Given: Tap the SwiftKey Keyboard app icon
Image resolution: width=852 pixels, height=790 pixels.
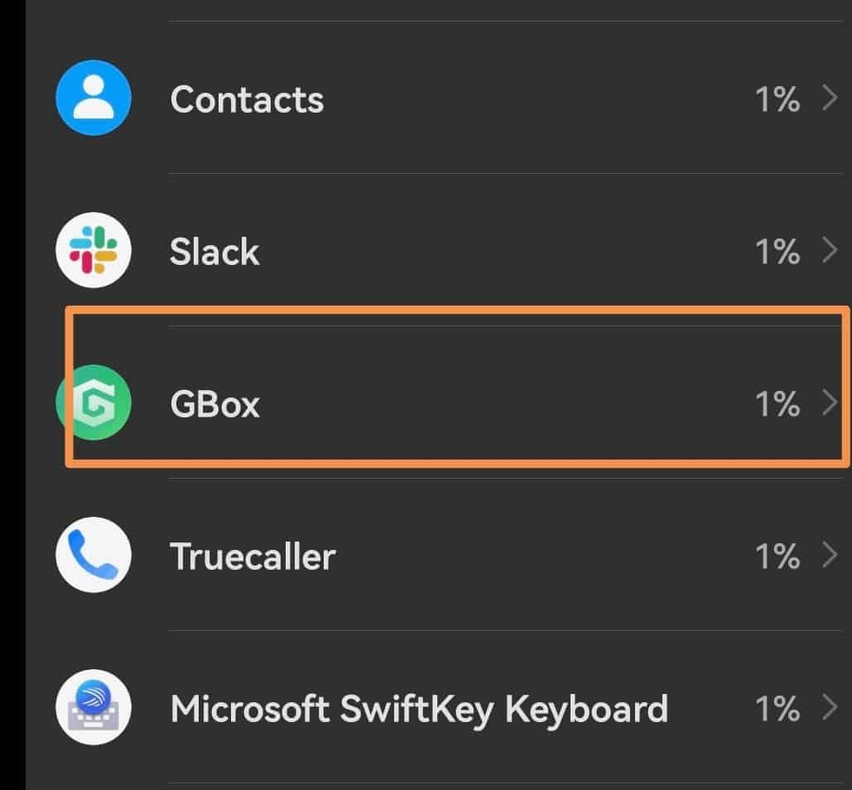Looking at the screenshot, I should 93,708.
